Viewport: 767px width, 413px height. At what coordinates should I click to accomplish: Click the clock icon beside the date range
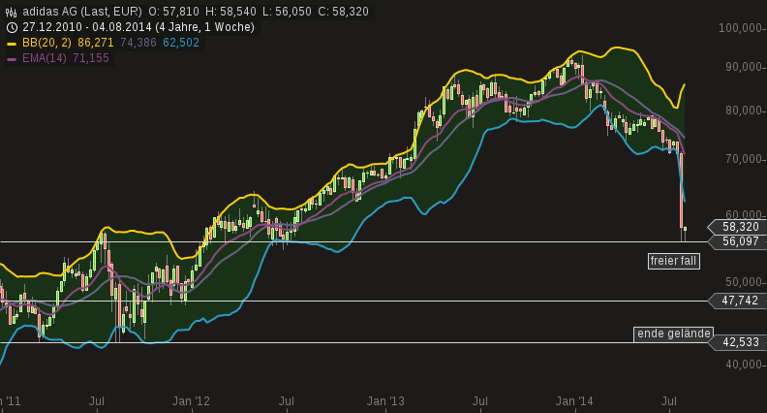12,27
